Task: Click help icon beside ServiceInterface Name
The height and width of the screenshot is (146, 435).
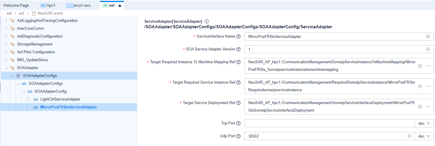Action: click(238, 36)
